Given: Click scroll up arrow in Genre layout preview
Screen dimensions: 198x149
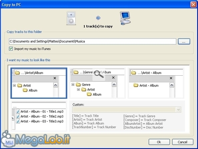Looking at the screenshot, I should pos(114,84).
